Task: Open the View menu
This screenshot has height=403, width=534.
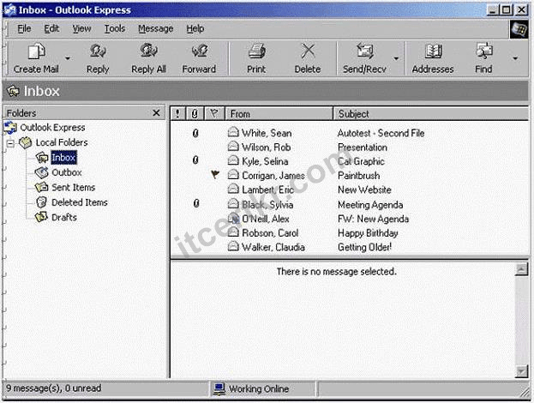Action: (81, 28)
